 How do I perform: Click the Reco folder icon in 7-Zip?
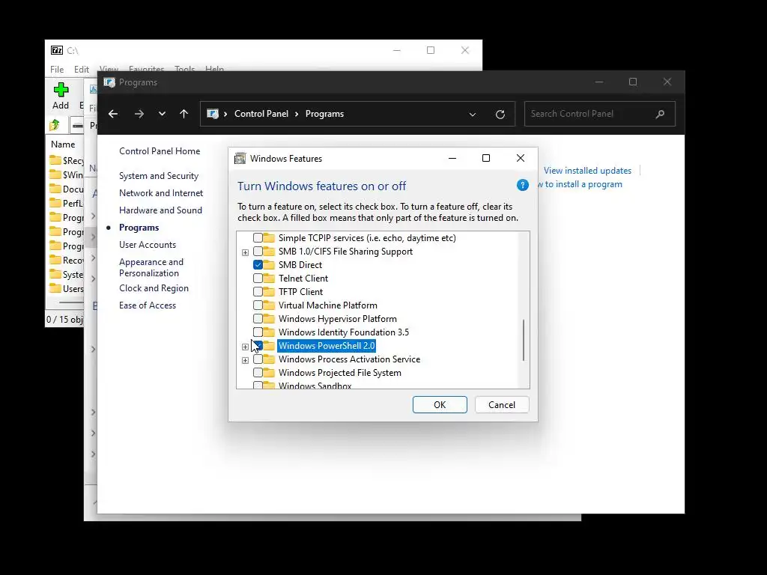coord(55,260)
